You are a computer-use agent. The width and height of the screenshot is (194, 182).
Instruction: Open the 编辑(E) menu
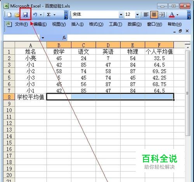coord(40,24)
